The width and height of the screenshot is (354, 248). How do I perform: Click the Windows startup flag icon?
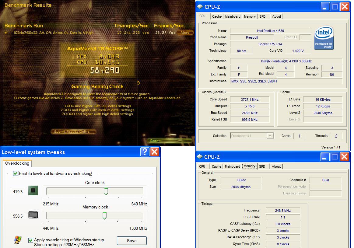pos(18,240)
